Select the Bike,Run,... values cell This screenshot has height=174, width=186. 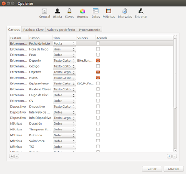coord(85,60)
